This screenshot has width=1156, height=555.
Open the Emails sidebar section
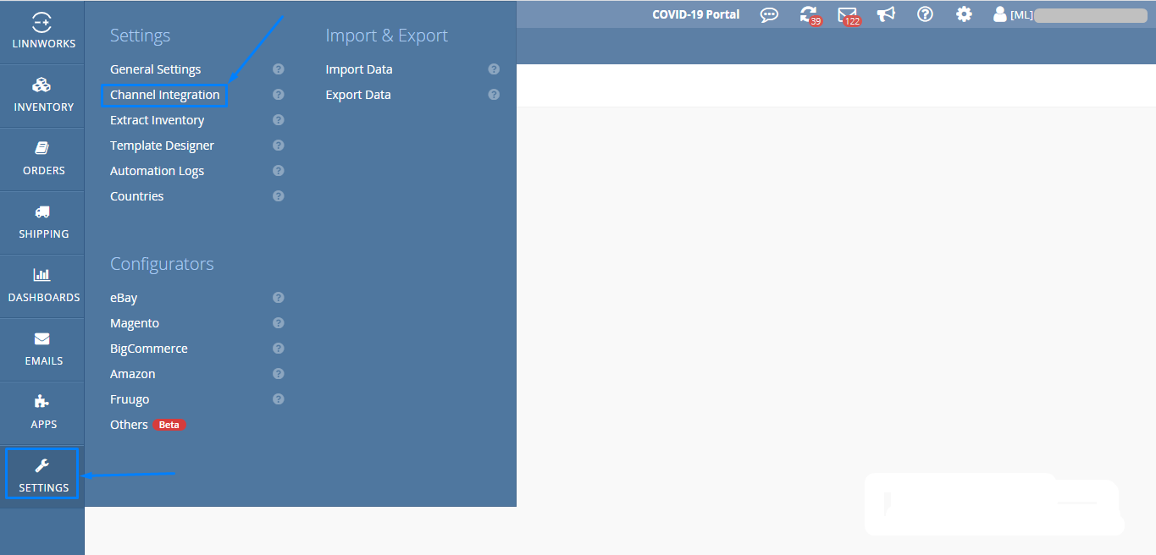(42, 349)
